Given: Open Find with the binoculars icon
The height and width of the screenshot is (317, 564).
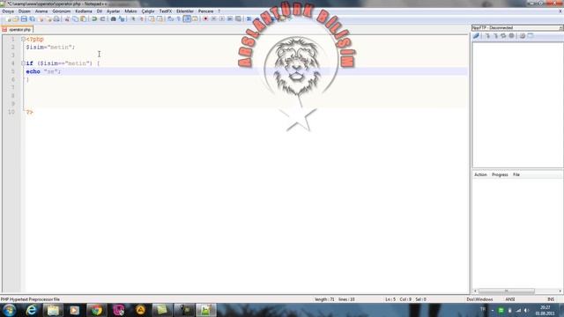Looking at the screenshot, I should click(x=114, y=18).
